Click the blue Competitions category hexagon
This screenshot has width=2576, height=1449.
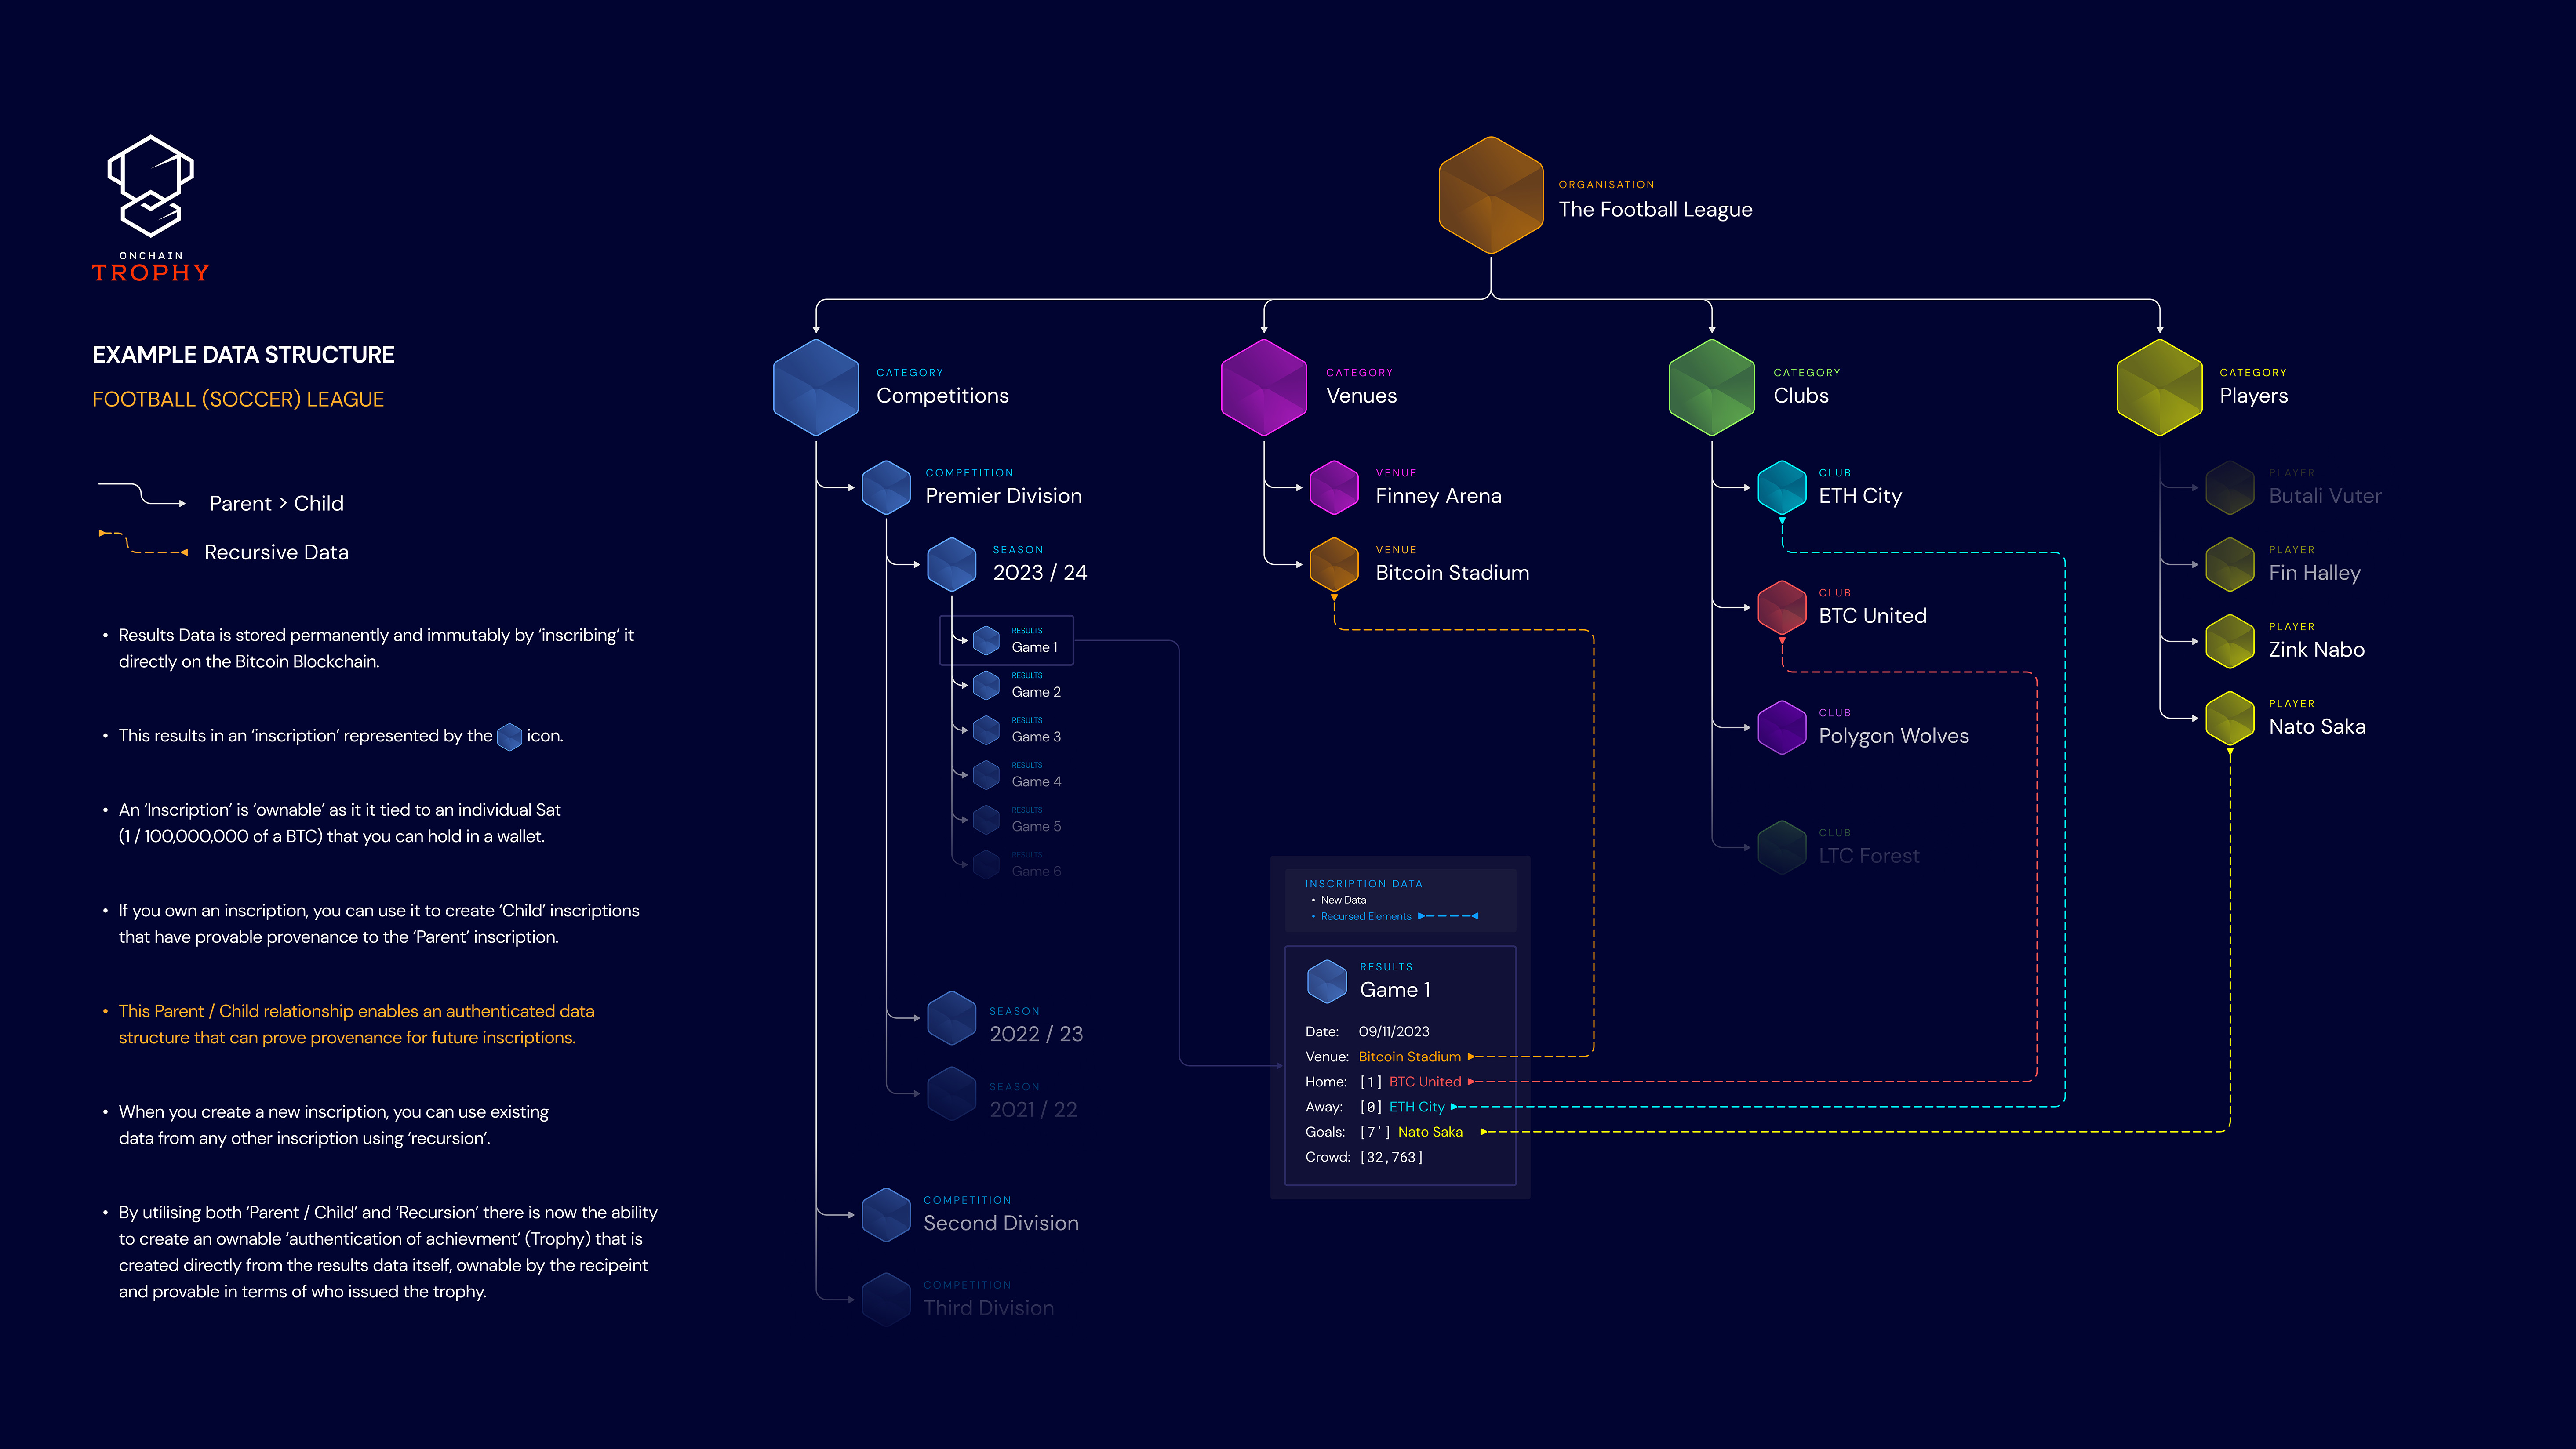[816, 387]
